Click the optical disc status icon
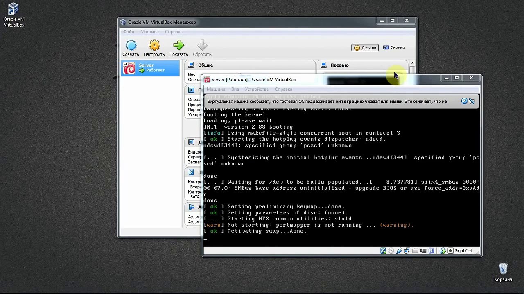 point(391,251)
